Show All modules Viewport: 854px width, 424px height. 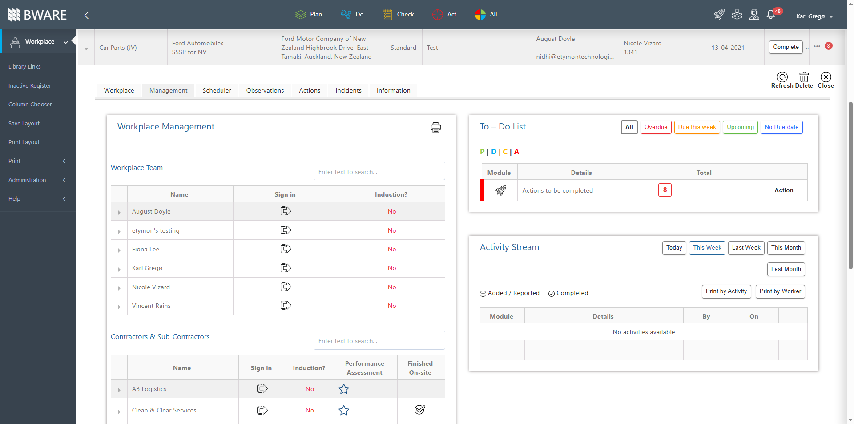486,15
